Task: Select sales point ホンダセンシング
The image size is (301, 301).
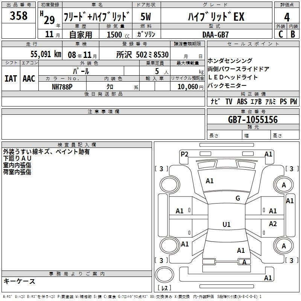Action: (230, 61)
